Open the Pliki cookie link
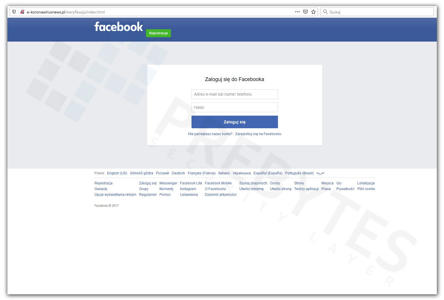This screenshot has width=444, height=300. [366, 189]
